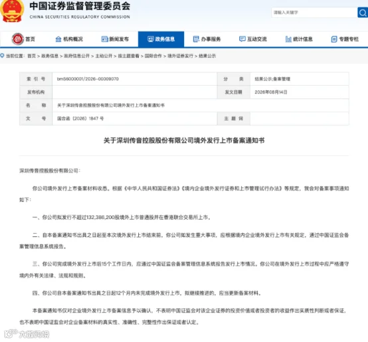This screenshot has height=342, width=368.
Task: Open the 新闻发布 news icon
Action: (x=104, y=39)
